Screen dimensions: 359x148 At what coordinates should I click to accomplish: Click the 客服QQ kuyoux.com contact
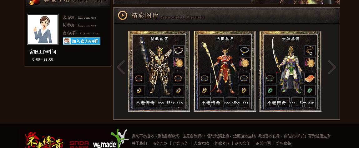(x=80, y=17)
